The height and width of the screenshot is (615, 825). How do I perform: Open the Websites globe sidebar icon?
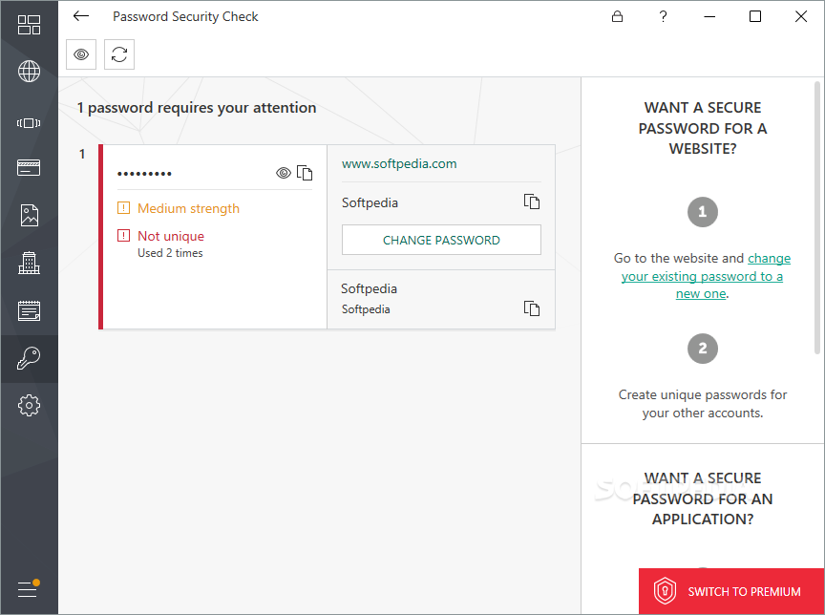click(29, 71)
